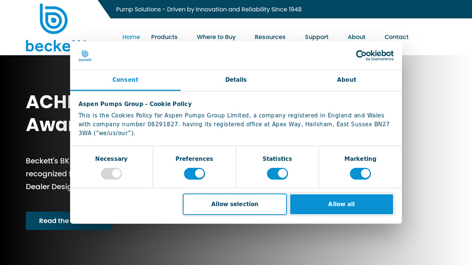
Task: Toggle the Necessary cookies switch
Action: (112, 174)
